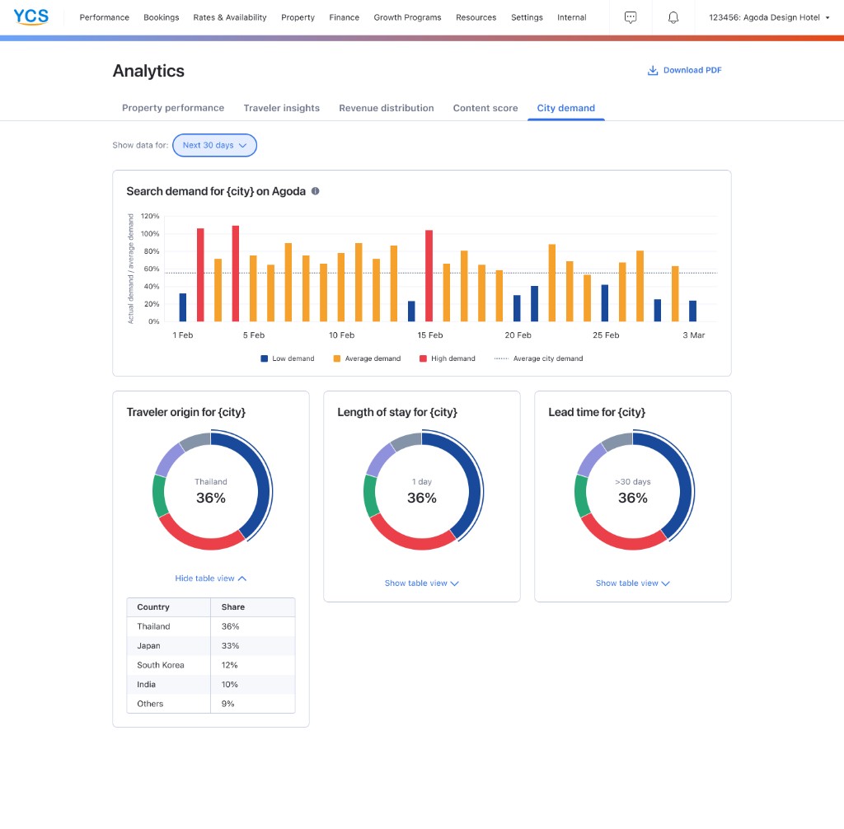Viewport: 844px width, 829px height.
Task: Click the Average demand legend swatch
Action: [337, 358]
